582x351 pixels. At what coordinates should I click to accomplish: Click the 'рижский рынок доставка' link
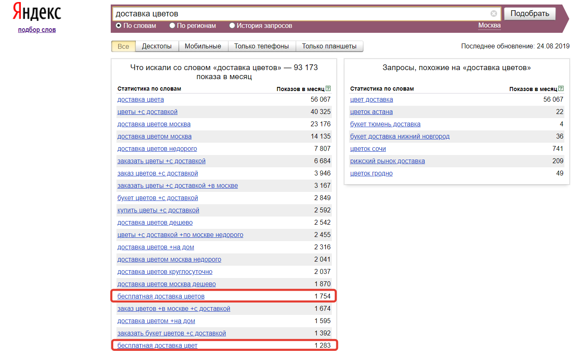point(387,161)
